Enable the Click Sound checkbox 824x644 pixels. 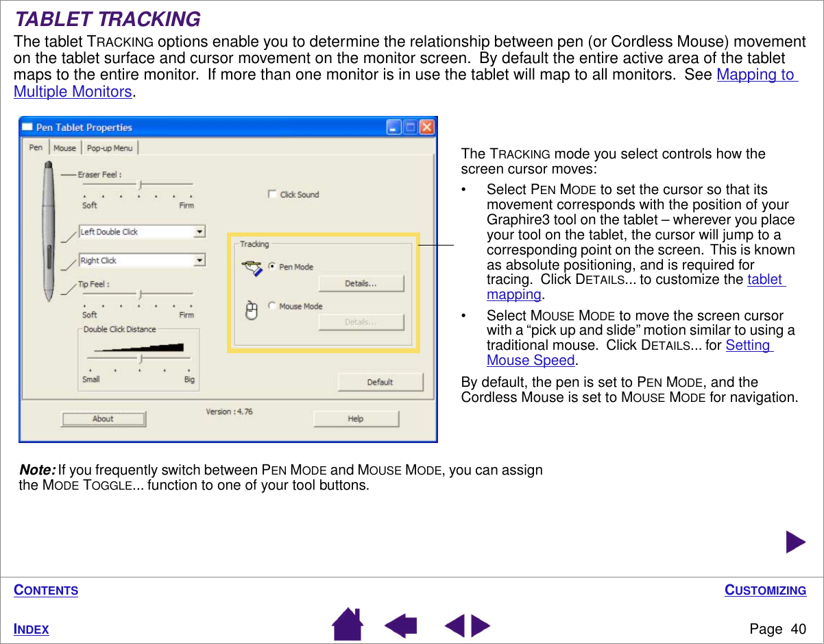point(273,195)
